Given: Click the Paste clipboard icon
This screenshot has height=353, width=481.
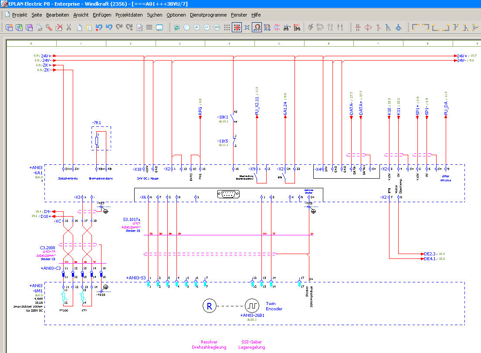Looking at the screenshot, I should click(89, 27).
